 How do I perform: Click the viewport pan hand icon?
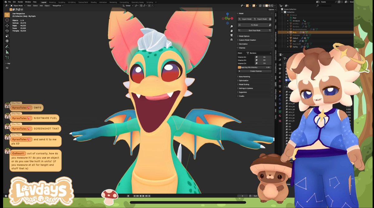[x=231, y=31]
